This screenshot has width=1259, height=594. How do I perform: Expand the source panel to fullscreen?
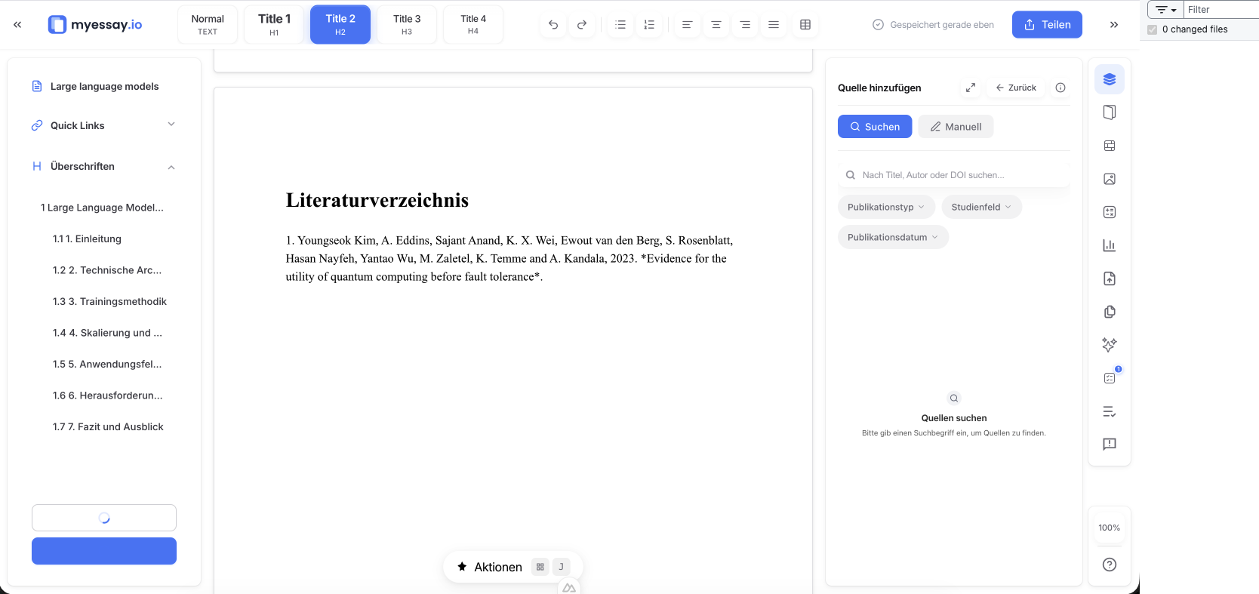pos(971,88)
